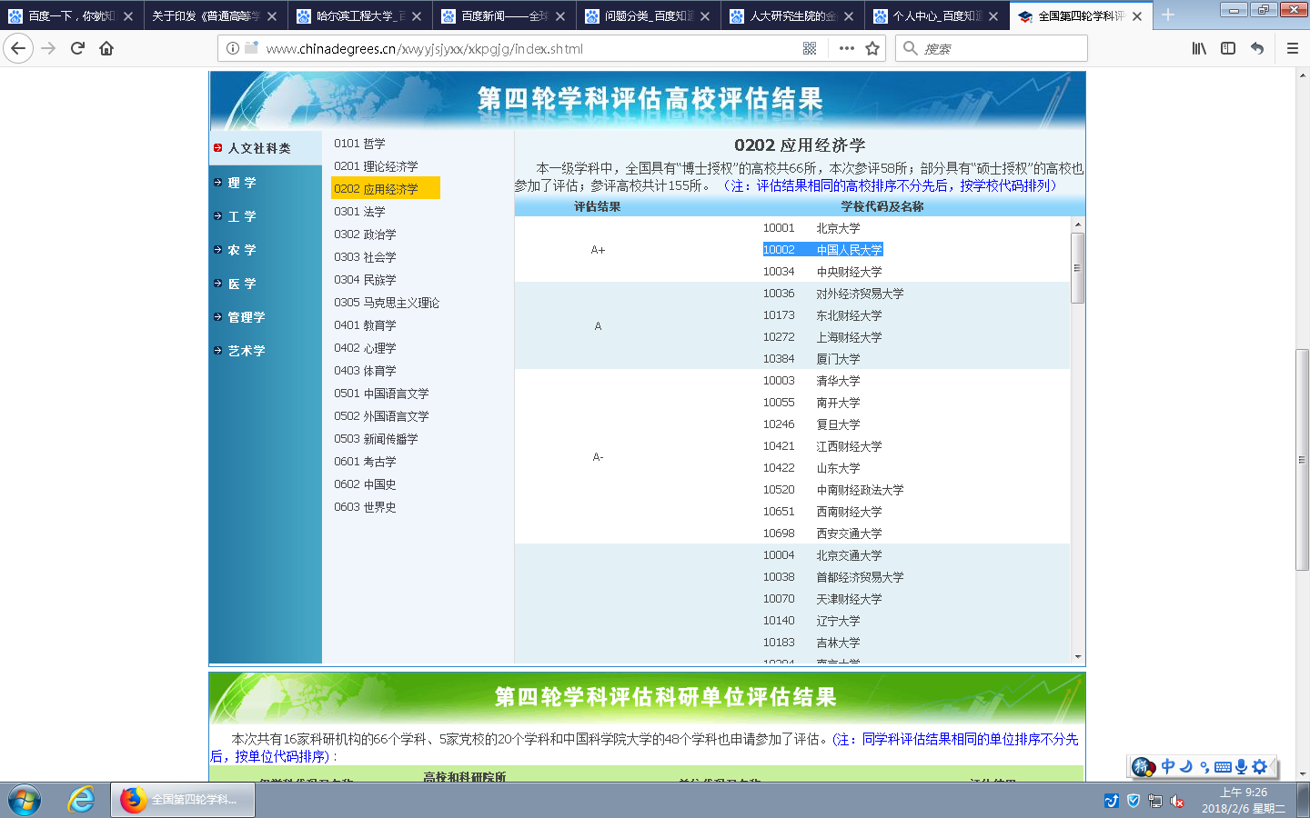1310x818 pixels.
Task: Go back to the previous page
Action: (x=18, y=48)
